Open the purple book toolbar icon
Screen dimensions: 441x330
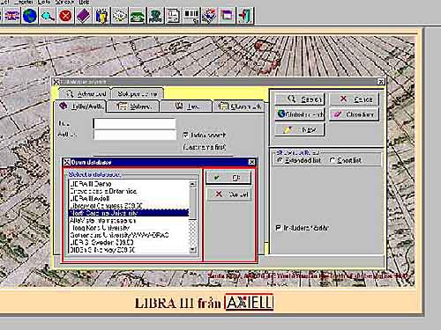point(84,15)
